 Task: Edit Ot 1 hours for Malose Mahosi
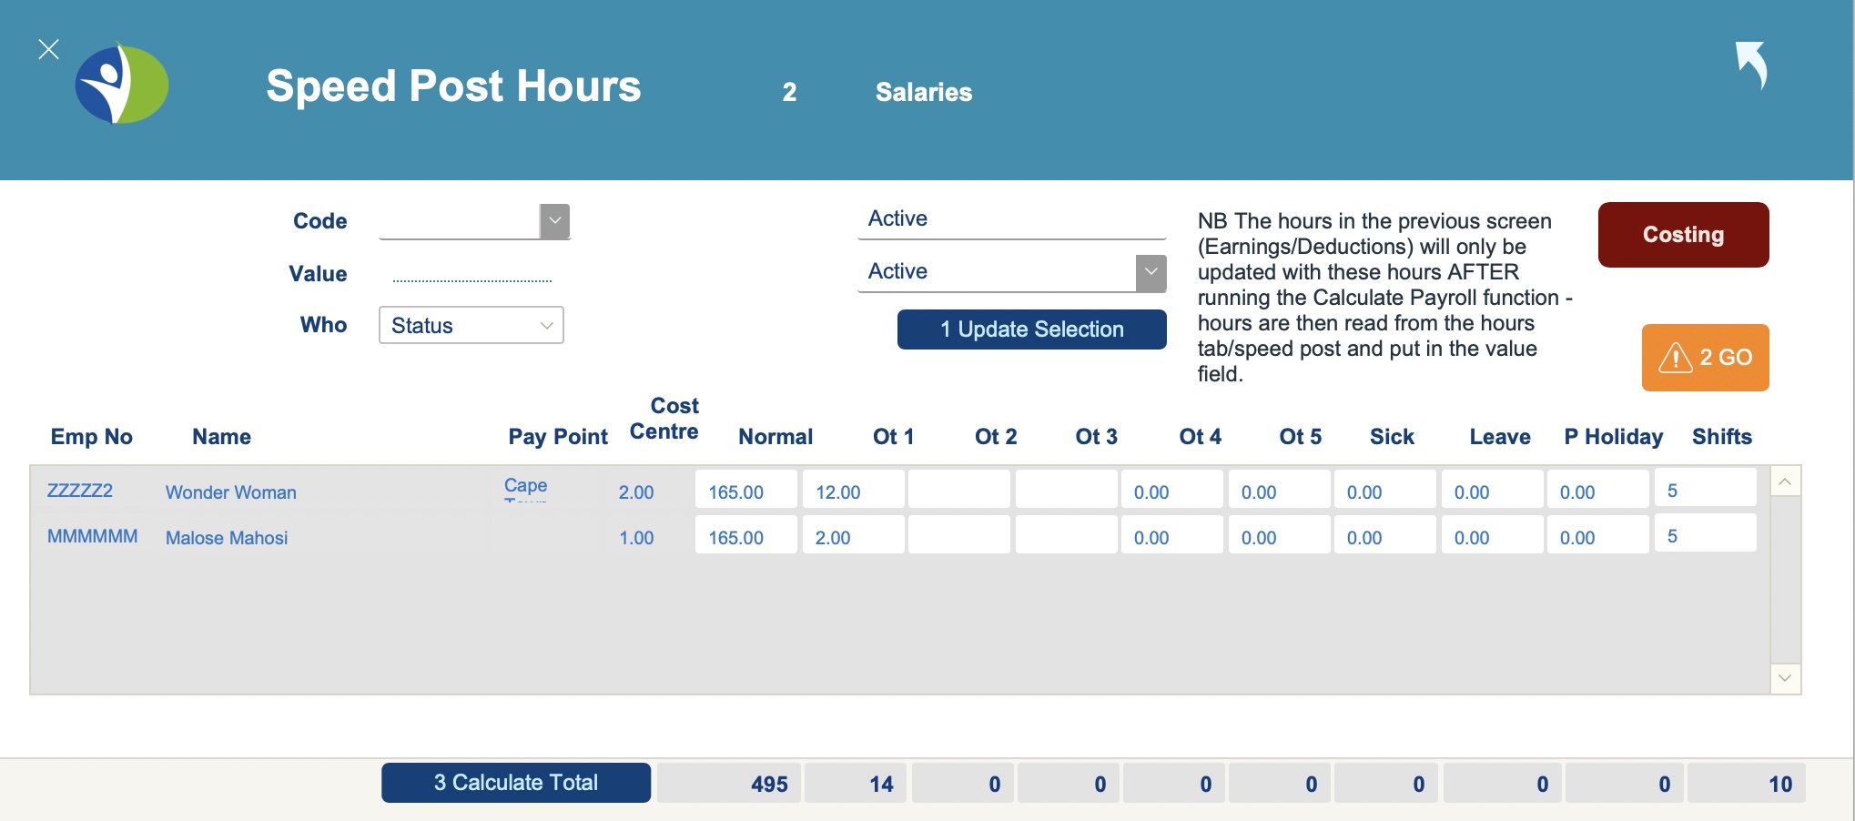click(x=853, y=537)
